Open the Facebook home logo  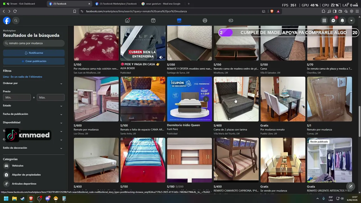7,21
